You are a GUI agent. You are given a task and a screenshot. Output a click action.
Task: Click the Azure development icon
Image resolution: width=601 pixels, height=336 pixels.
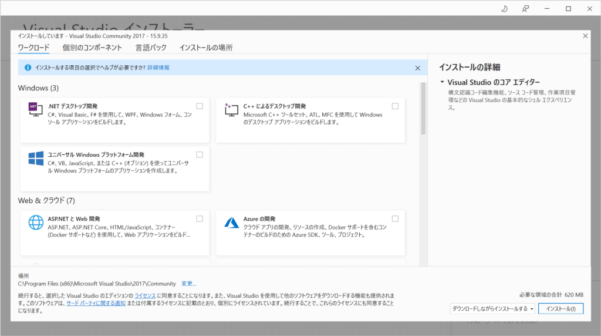click(x=231, y=222)
